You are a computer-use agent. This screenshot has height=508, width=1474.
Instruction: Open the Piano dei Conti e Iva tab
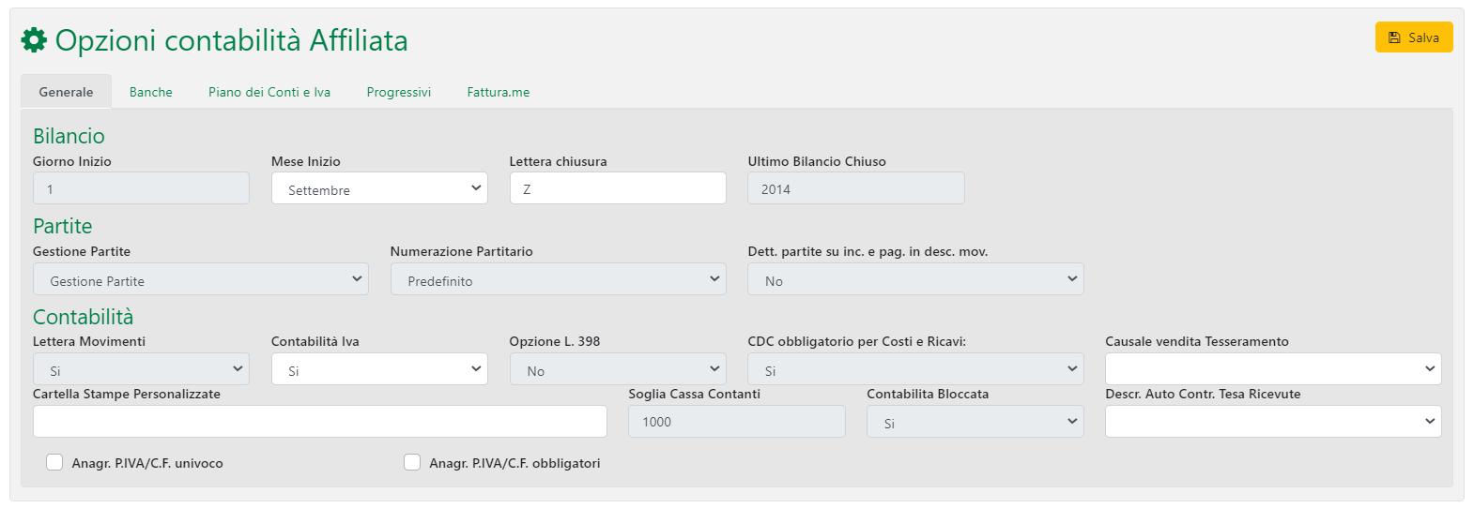point(269,92)
